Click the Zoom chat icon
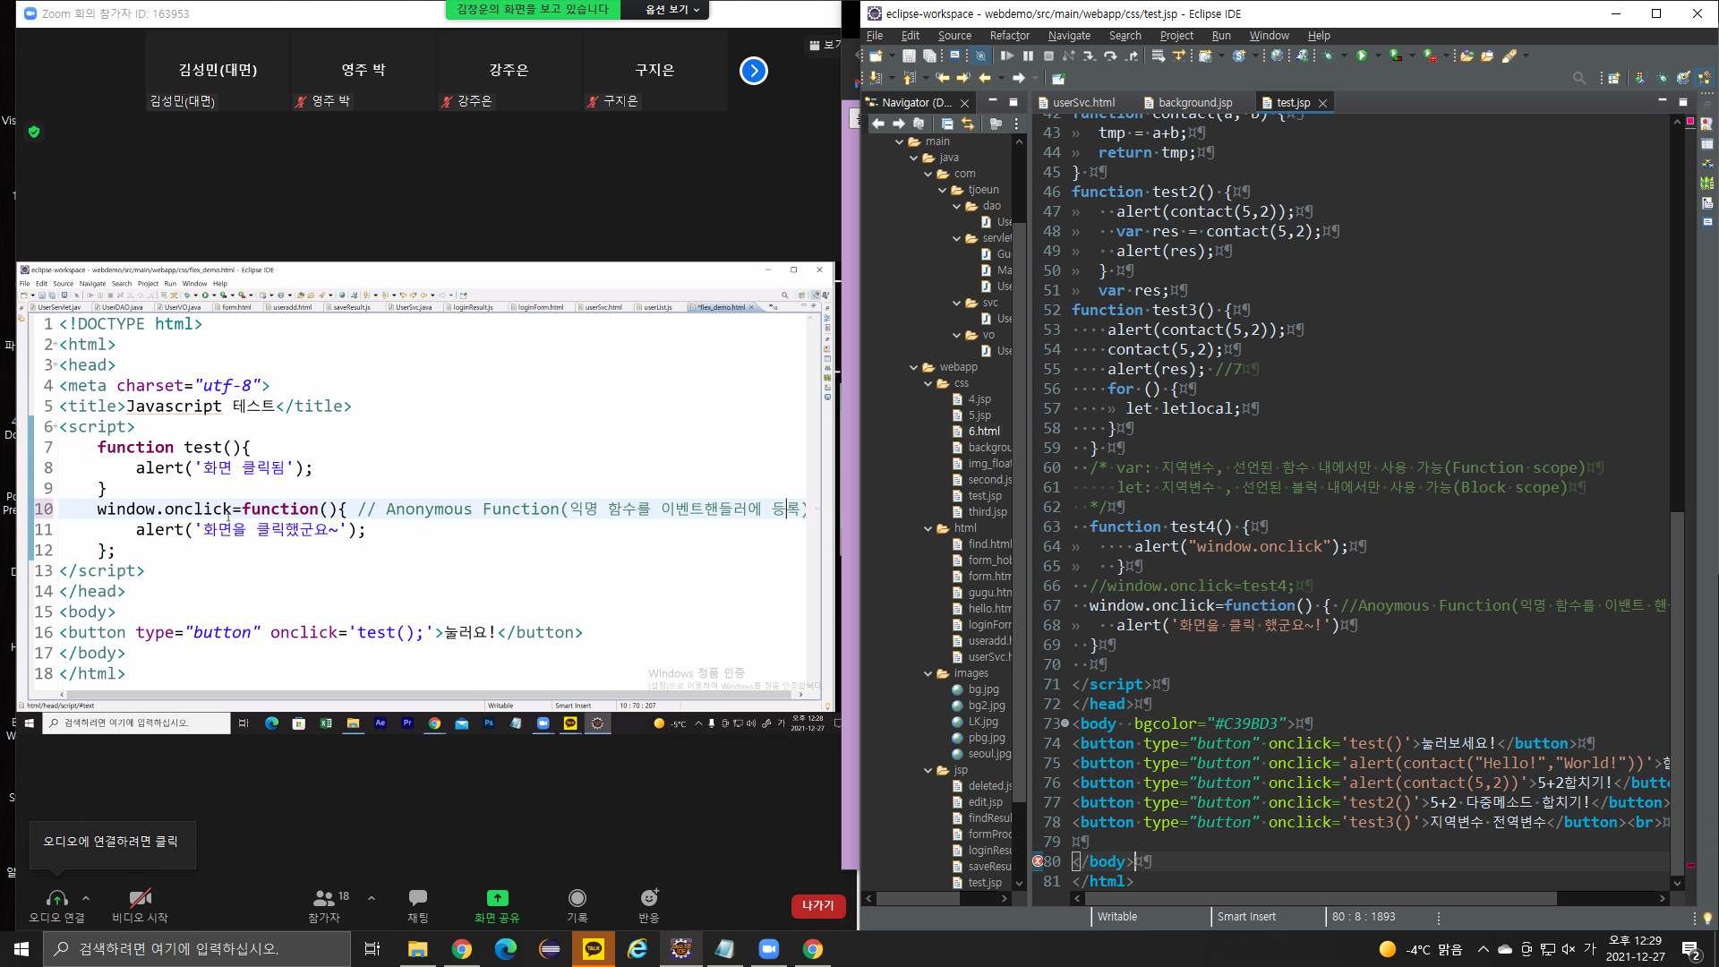This screenshot has width=1719, height=967. coord(417,898)
